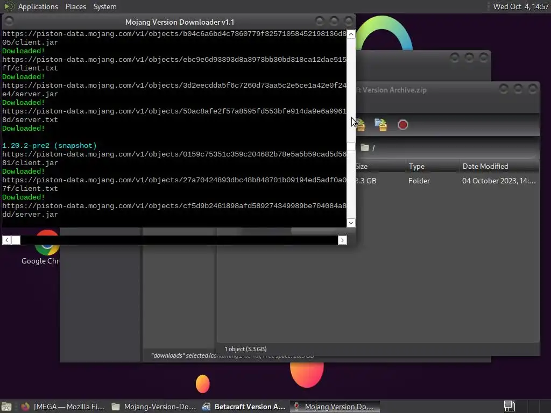Viewport: 551px width, 413px height.
Task: Select the Folder type cell in archive
Action: click(419, 181)
